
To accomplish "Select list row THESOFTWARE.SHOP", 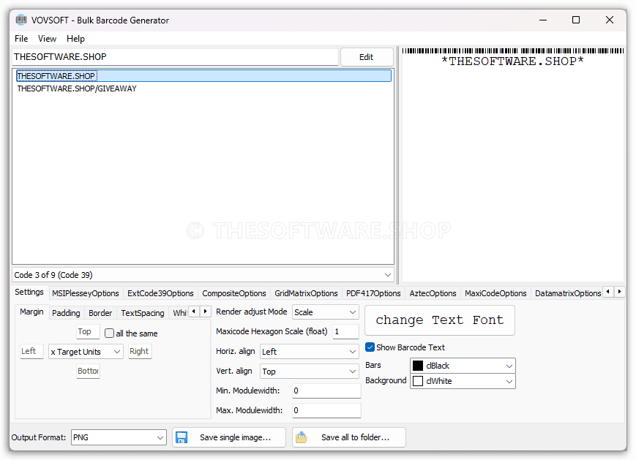I will click(x=203, y=76).
